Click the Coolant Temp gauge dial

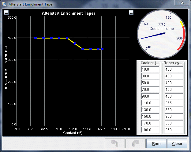162,34
